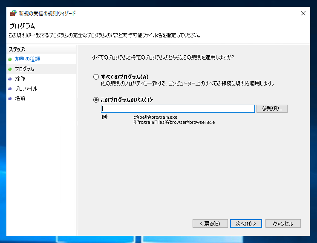The image size is (317, 243).
Task: Click the example text c:¥path¥program.exe
Action: click(156, 117)
